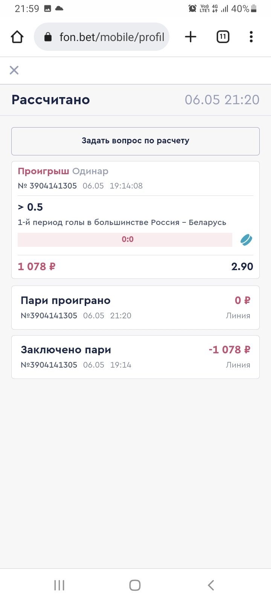271x602 pixels.
Task: Tap the Россия – Беларусь event description
Action: point(122,222)
